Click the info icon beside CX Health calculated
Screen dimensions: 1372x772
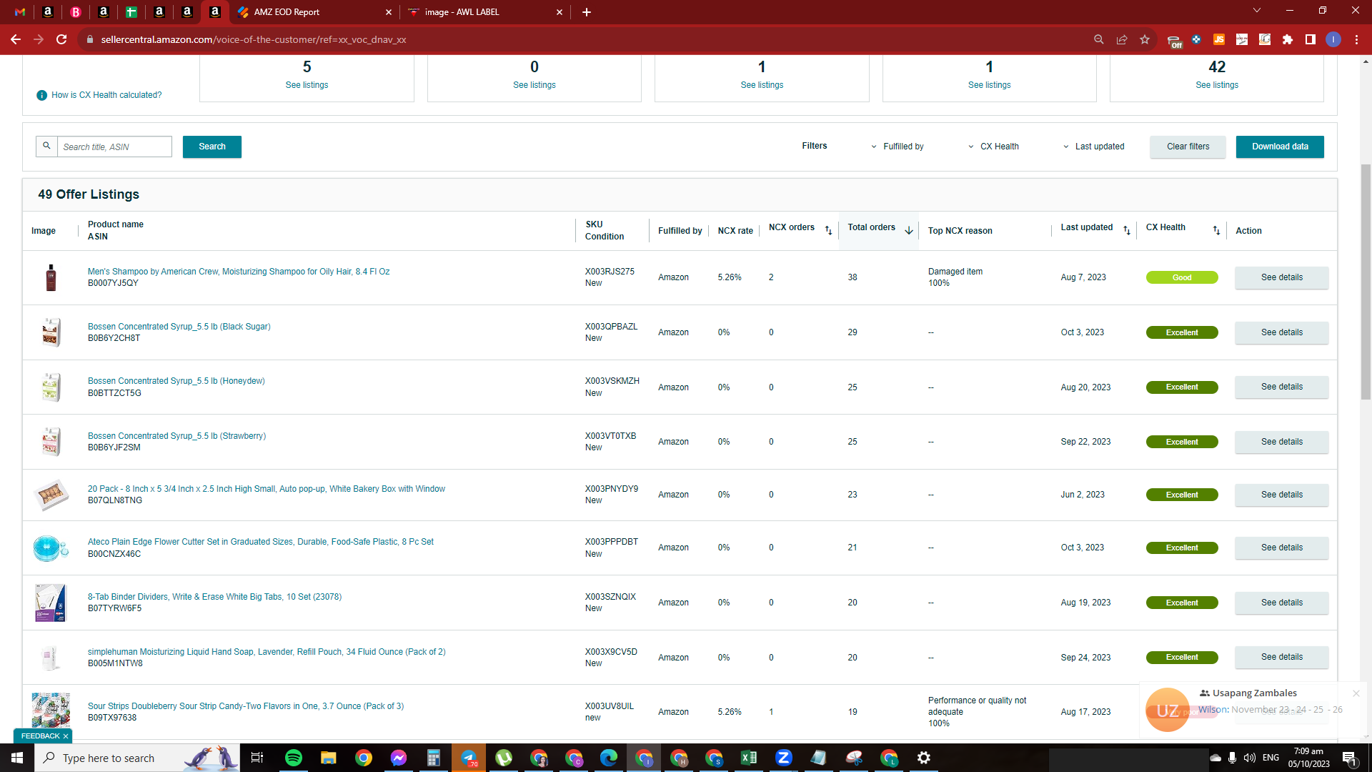(42, 95)
